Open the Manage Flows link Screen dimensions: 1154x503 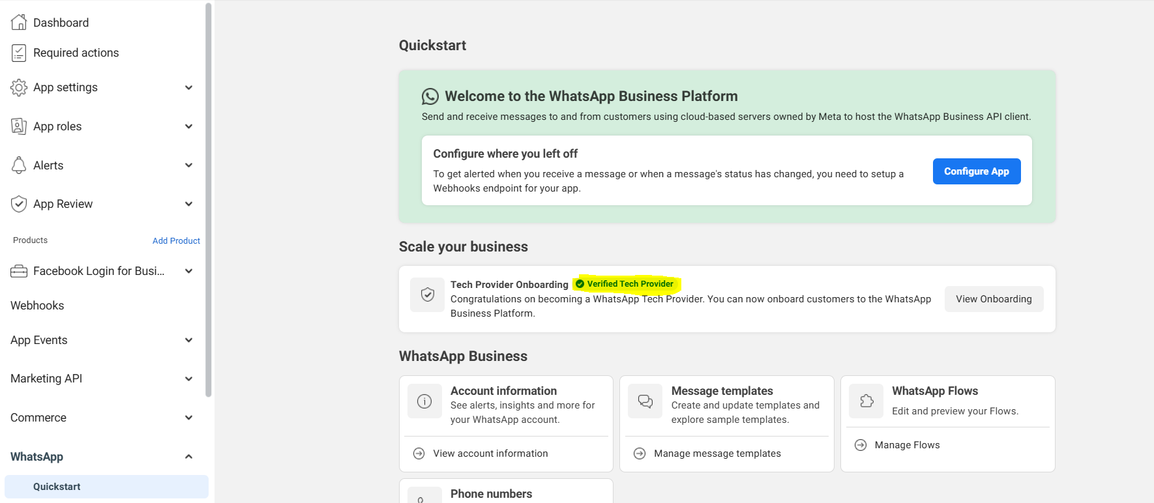907,445
